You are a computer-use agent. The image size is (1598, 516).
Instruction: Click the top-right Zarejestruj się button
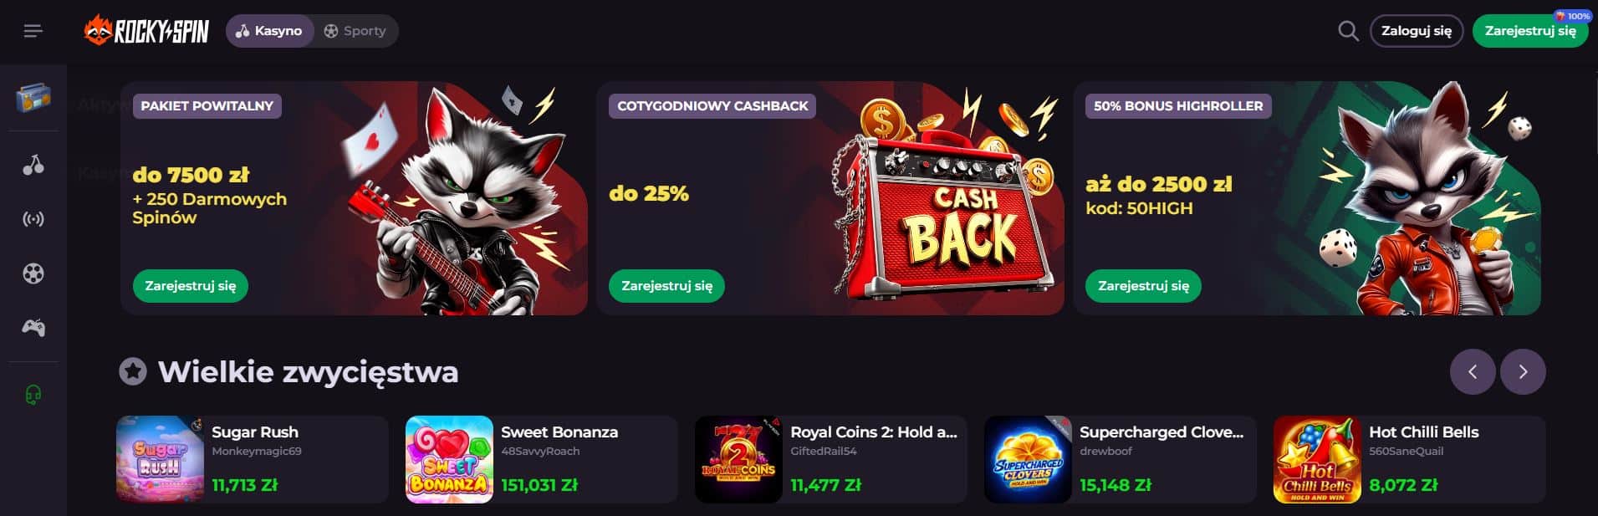pos(1529,31)
